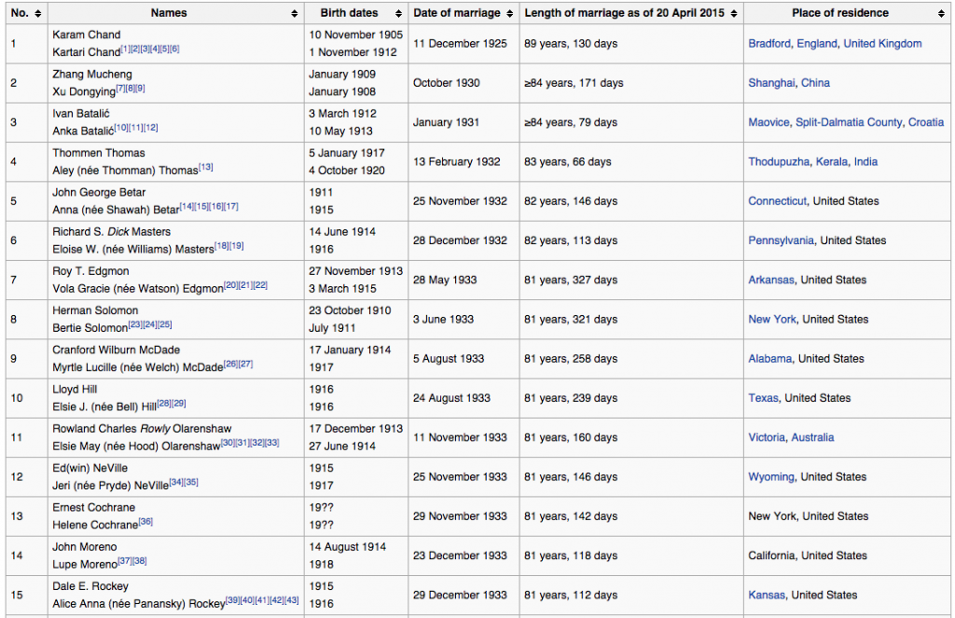Open the Alabama link
The height and width of the screenshot is (618, 955).
click(x=769, y=359)
